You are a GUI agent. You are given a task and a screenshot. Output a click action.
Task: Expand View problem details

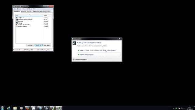[80, 60]
